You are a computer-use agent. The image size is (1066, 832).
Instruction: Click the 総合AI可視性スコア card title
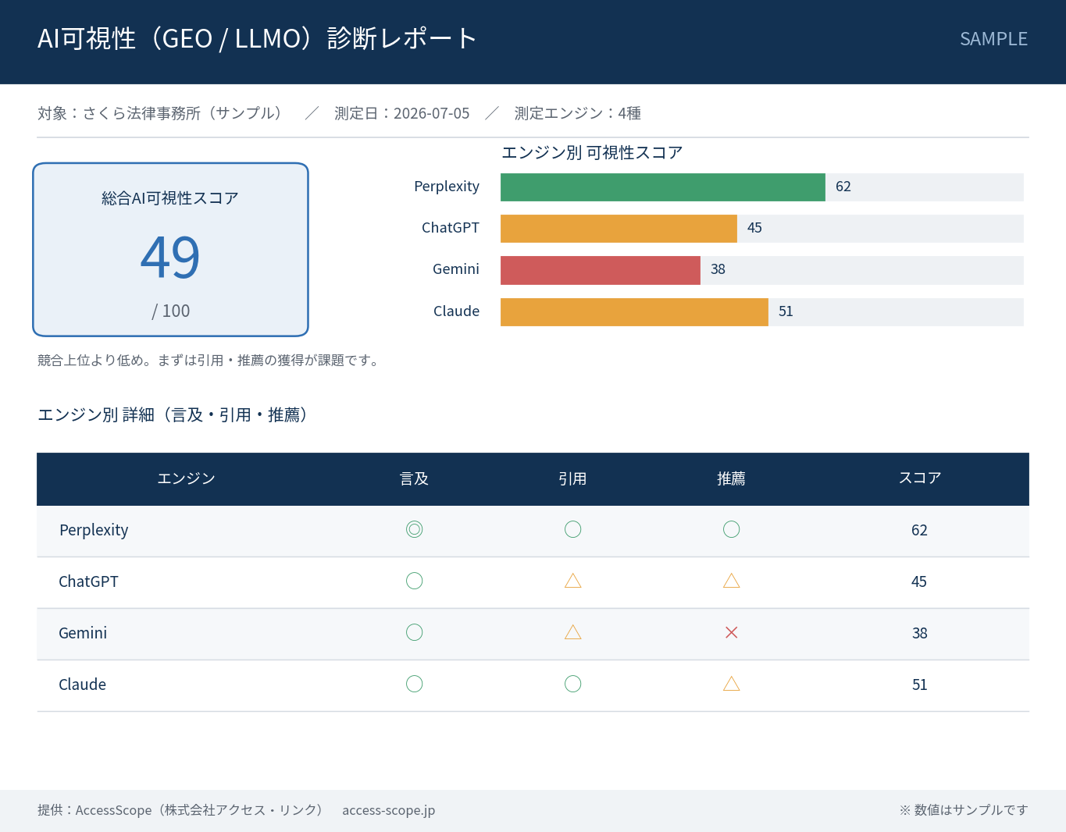(x=170, y=198)
